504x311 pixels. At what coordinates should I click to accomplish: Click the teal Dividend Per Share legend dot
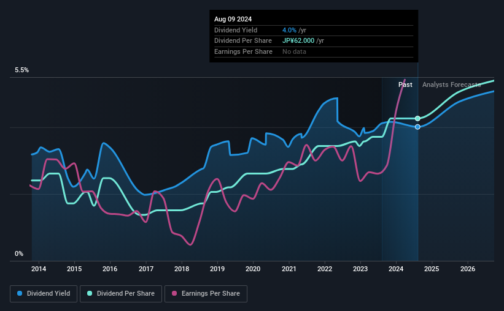tap(90, 293)
